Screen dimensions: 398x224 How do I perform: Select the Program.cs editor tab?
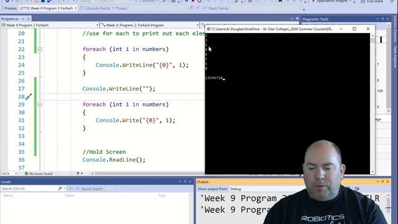(x=10, y=19)
